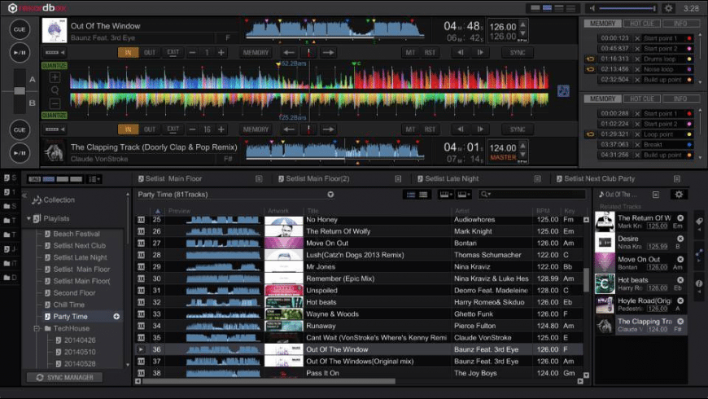
Task: Click the tag icon on the right sidebar
Action: click(x=699, y=222)
